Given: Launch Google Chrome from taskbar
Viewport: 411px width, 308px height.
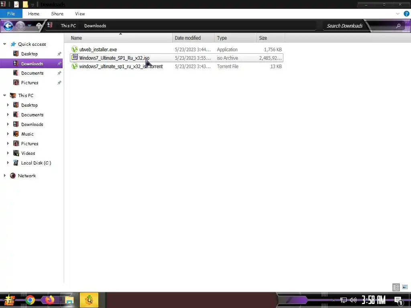Looking at the screenshot, I should (30, 300).
